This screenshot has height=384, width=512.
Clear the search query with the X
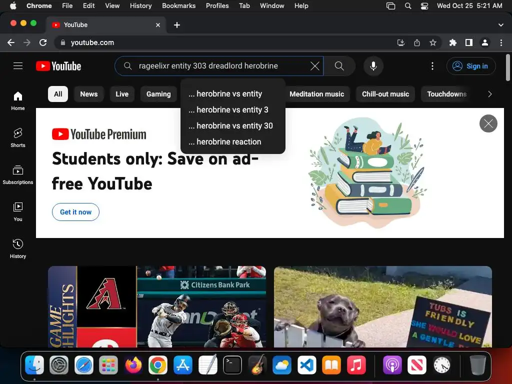[x=315, y=66]
